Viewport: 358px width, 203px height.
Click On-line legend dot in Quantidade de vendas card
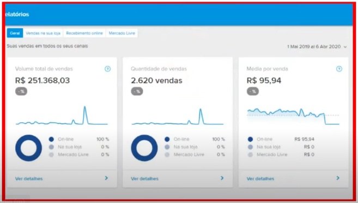167,139
